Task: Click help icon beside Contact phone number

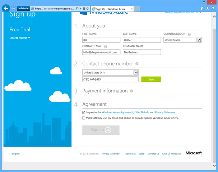Action: 137,64
